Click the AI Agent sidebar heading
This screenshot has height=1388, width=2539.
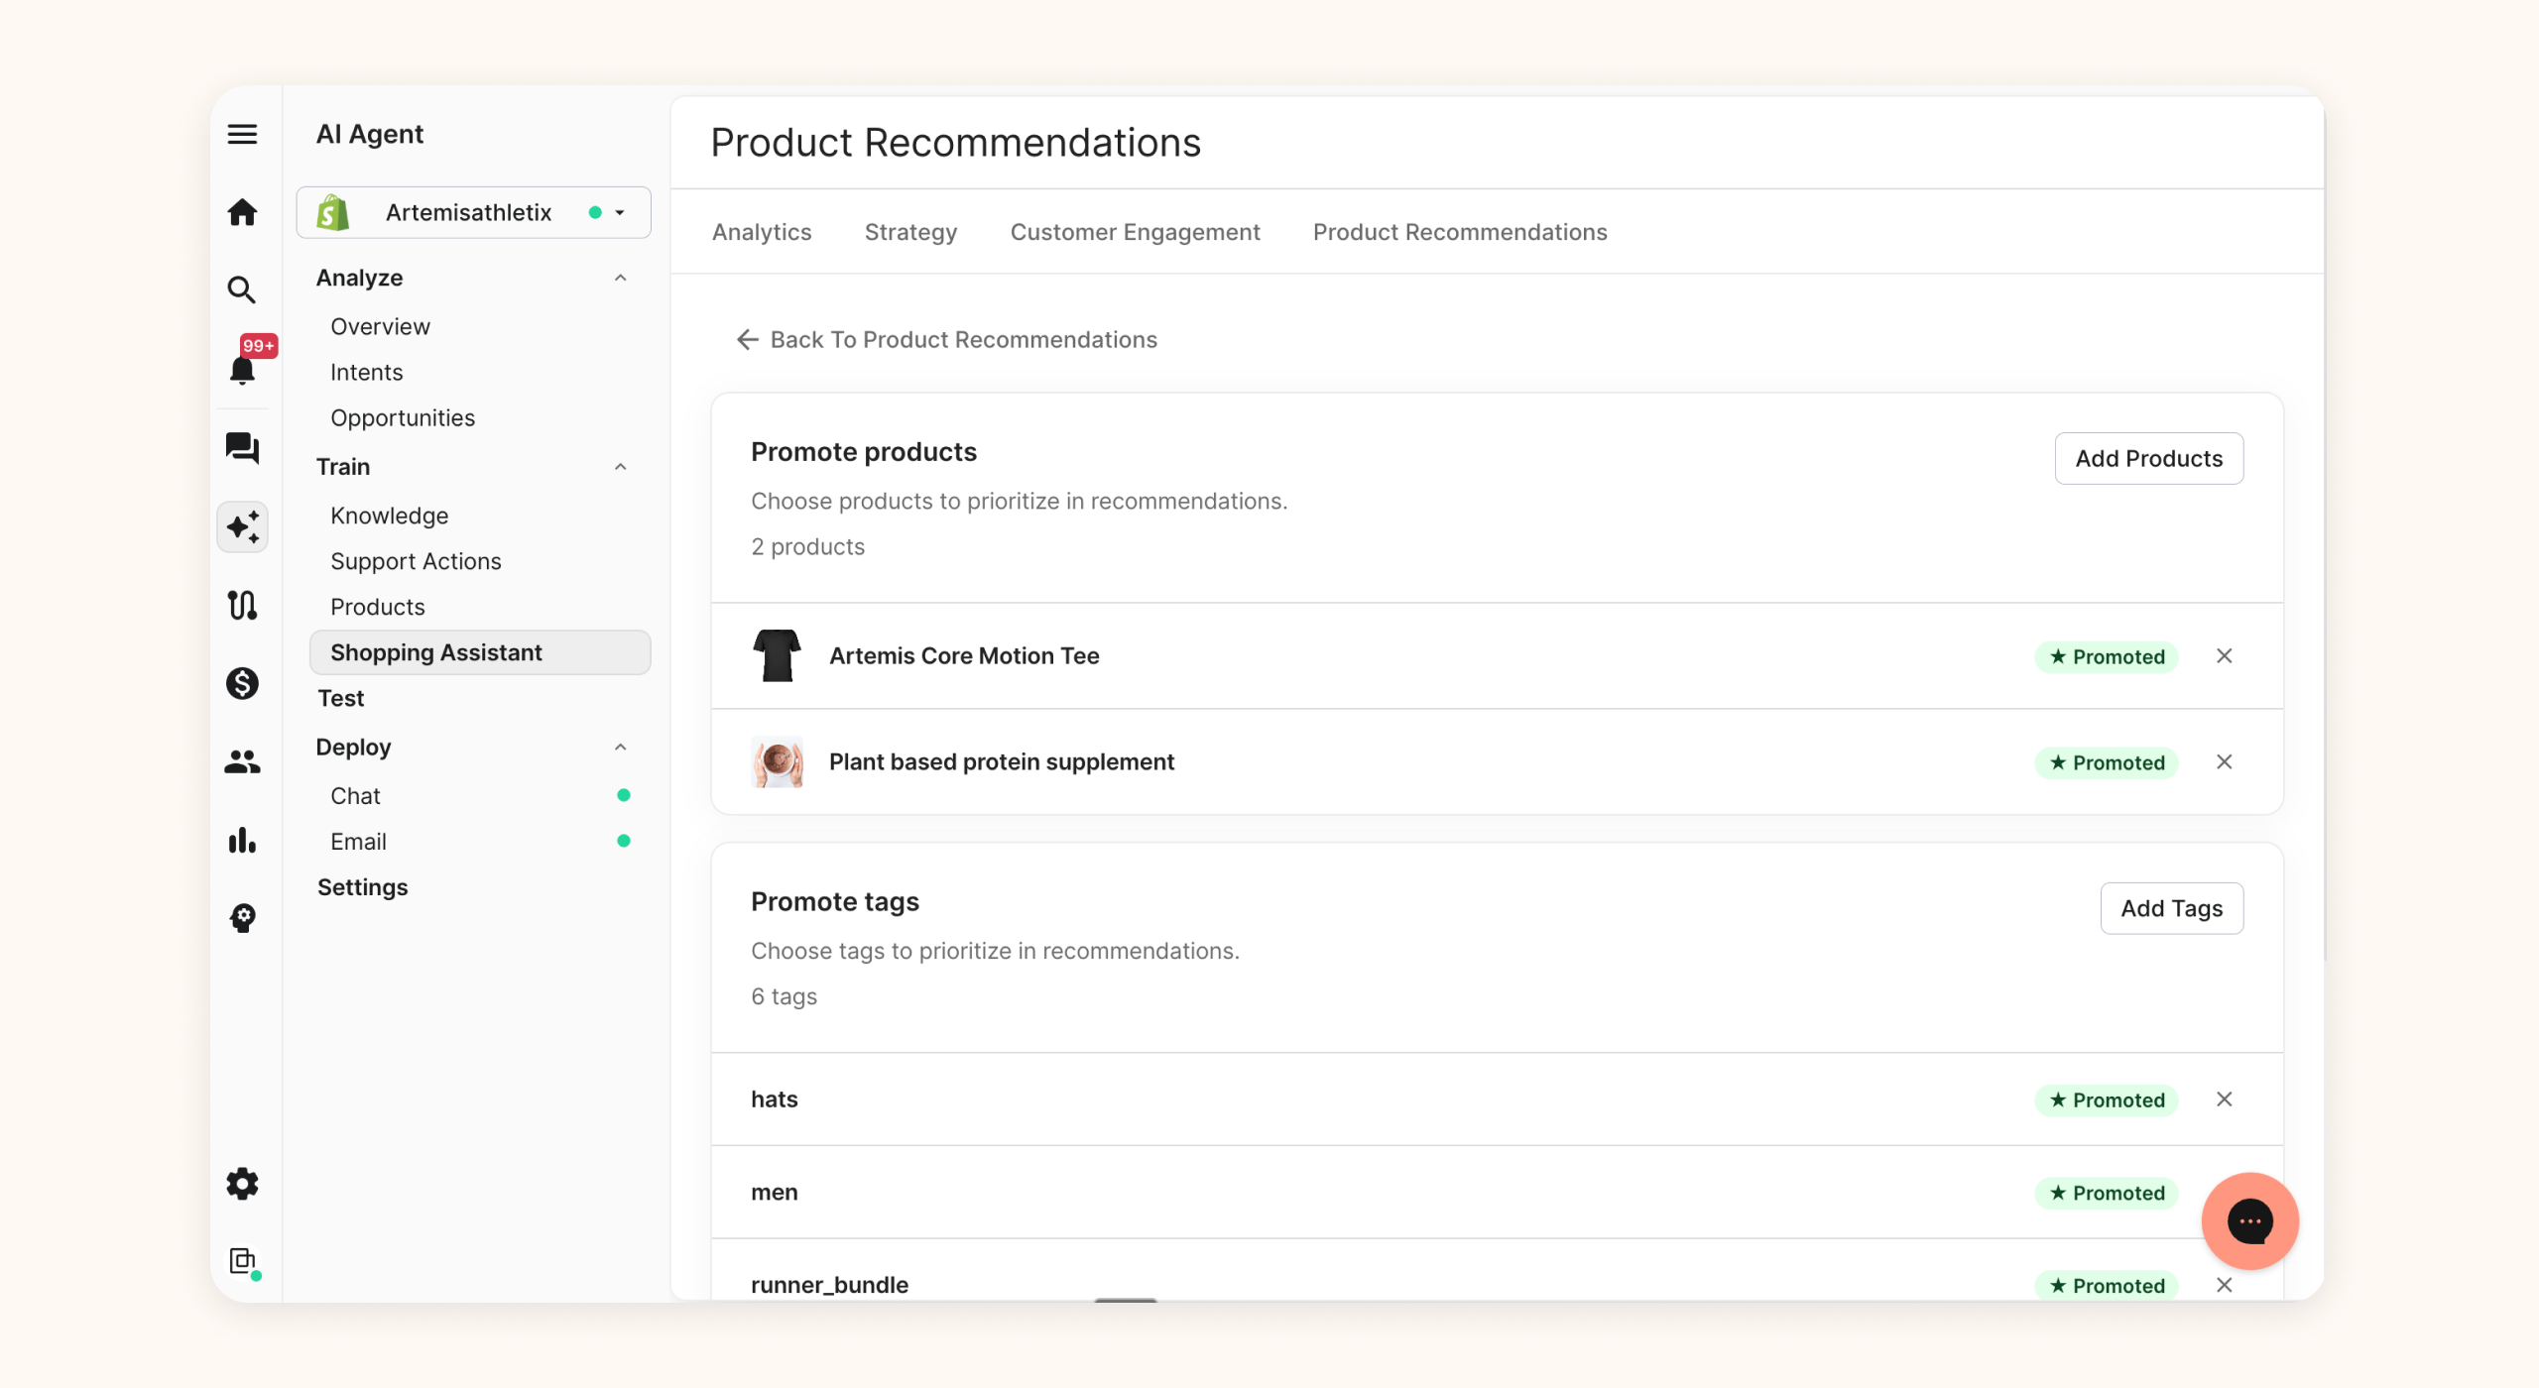click(x=369, y=134)
